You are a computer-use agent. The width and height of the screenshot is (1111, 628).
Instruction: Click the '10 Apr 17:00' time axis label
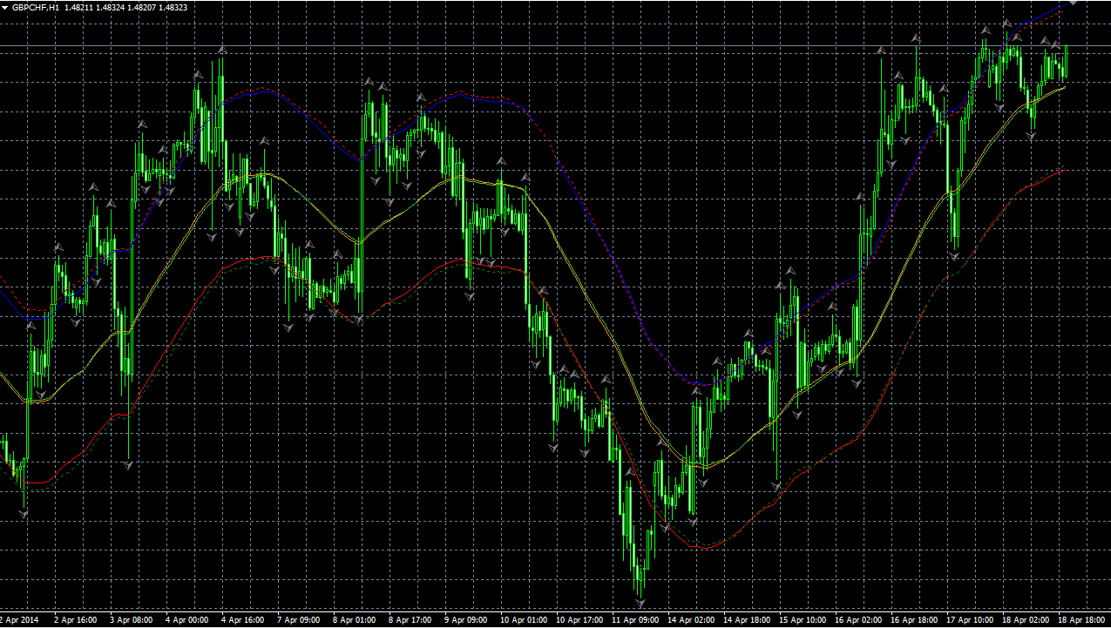[579, 621]
